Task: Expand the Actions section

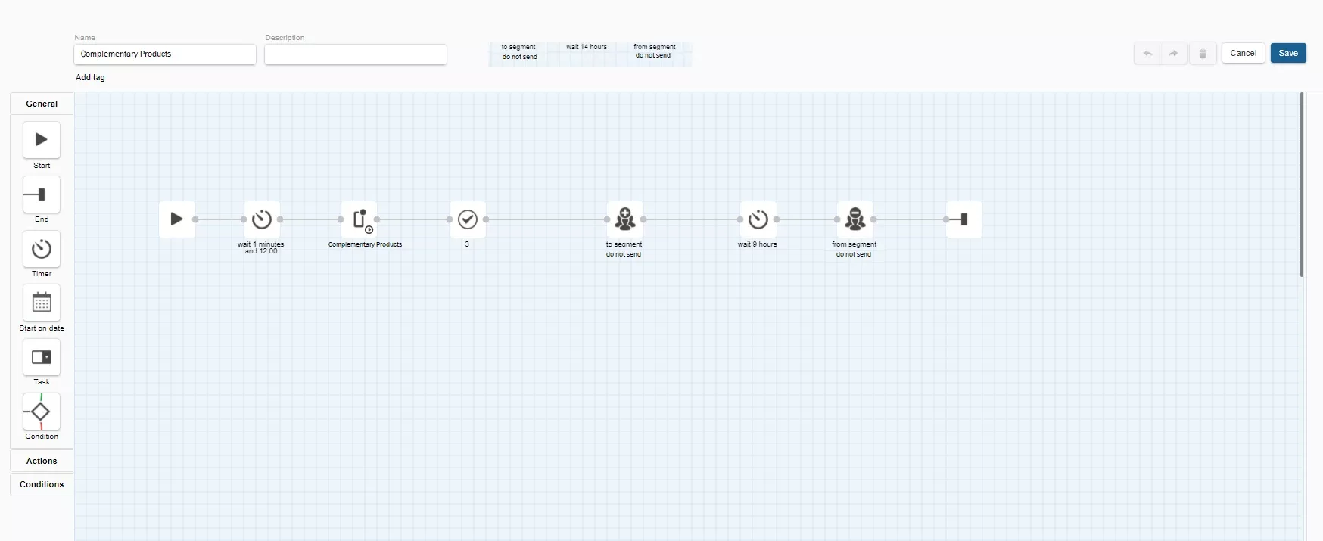Action: 42,461
